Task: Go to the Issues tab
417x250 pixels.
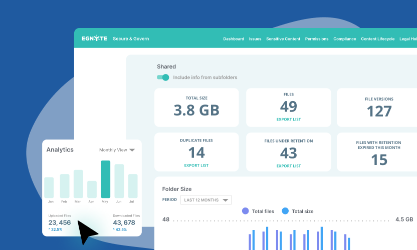Action: coord(255,39)
